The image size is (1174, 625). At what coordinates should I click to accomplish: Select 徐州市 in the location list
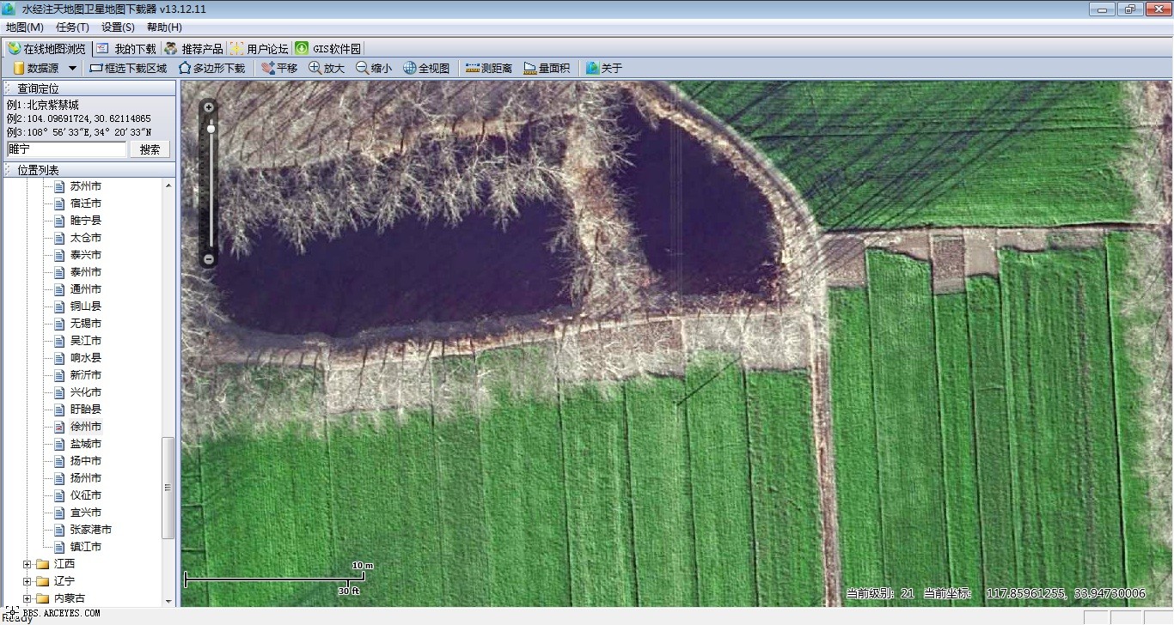coord(85,427)
